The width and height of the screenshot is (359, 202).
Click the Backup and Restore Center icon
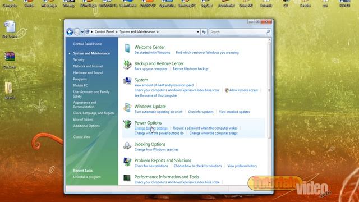pyautogui.click(x=127, y=65)
